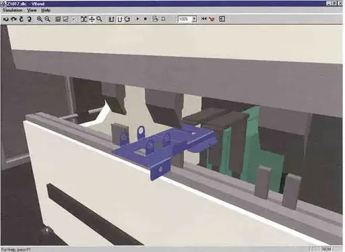This screenshot has width=345, height=252.
Task: Click the greyed-out icon left of 100% field
Action: [x=171, y=20]
